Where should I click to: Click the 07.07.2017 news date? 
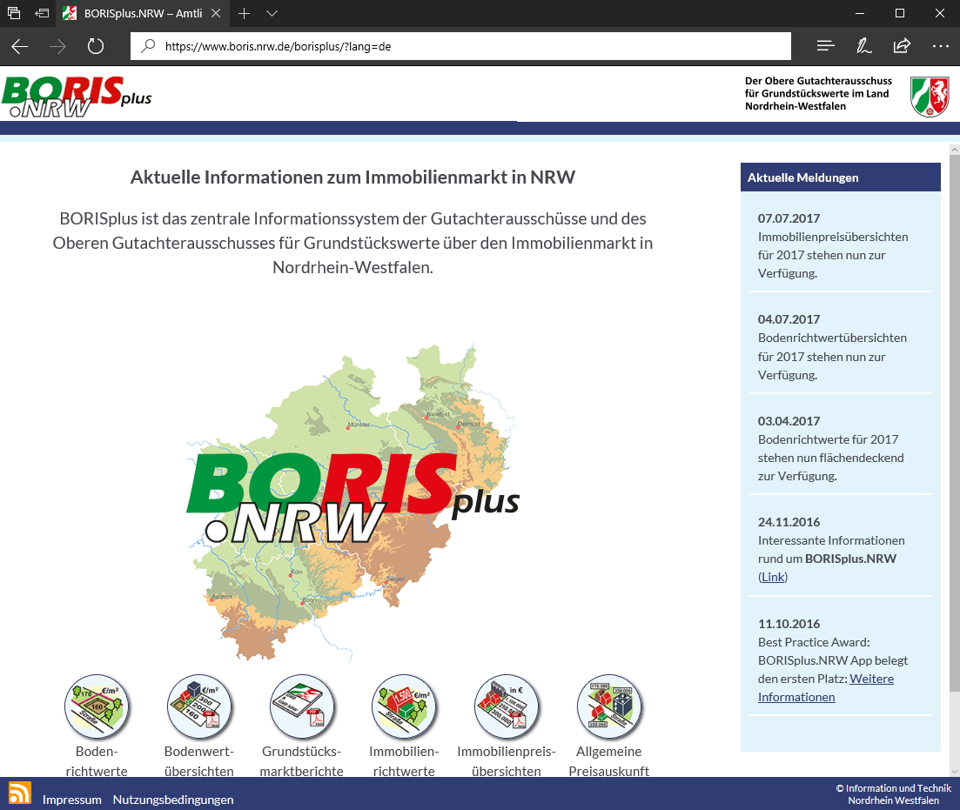tap(789, 218)
